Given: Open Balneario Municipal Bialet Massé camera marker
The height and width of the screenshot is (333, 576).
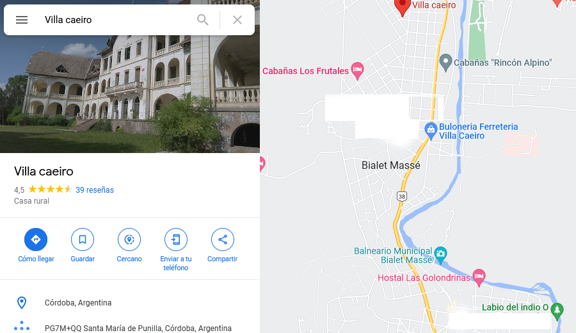Looking at the screenshot, I should [x=440, y=254].
